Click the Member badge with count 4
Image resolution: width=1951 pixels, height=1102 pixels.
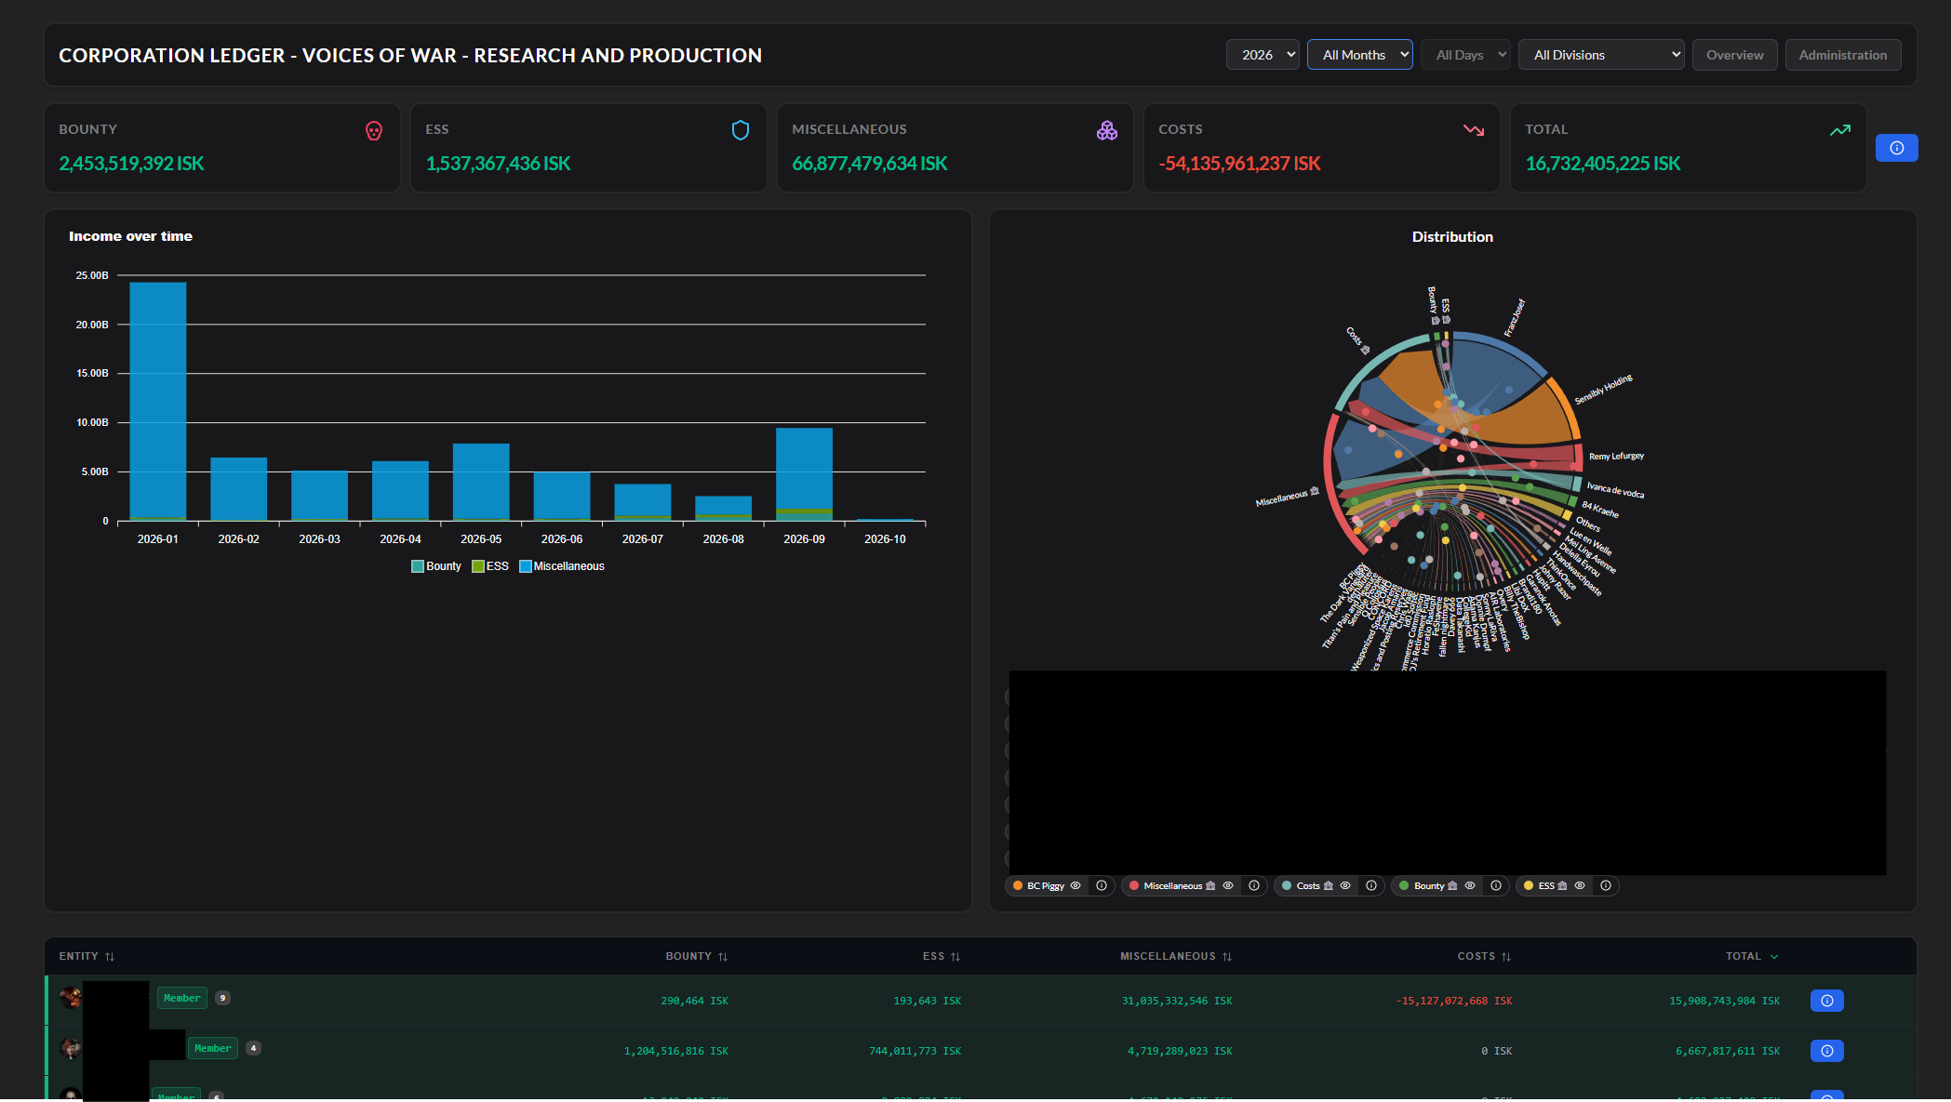point(213,1048)
